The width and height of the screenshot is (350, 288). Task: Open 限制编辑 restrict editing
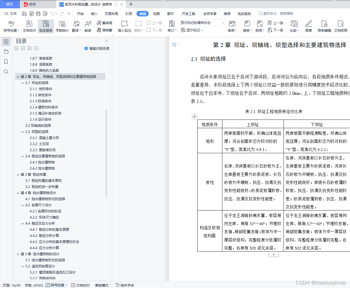tap(324, 26)
